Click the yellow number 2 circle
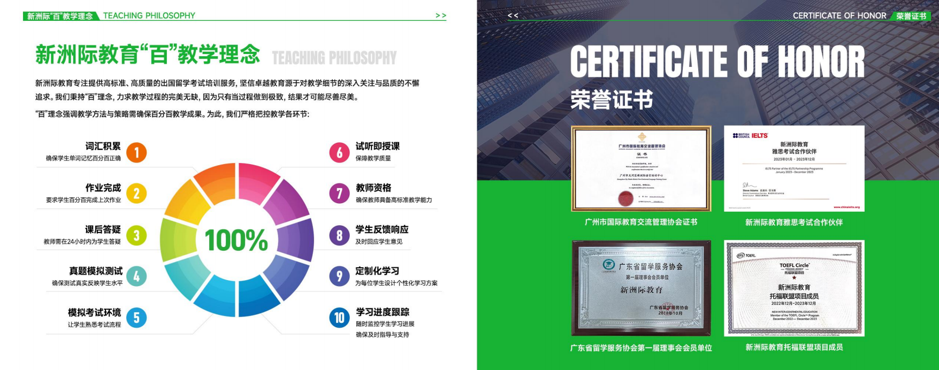 (x=136, y=194)
